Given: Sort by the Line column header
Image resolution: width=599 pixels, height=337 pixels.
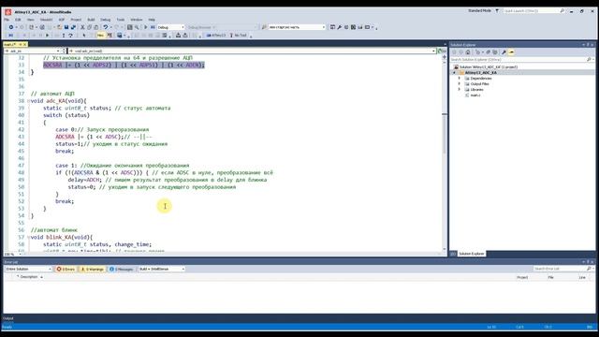Looking at the screenshot, I should point(582,277).
